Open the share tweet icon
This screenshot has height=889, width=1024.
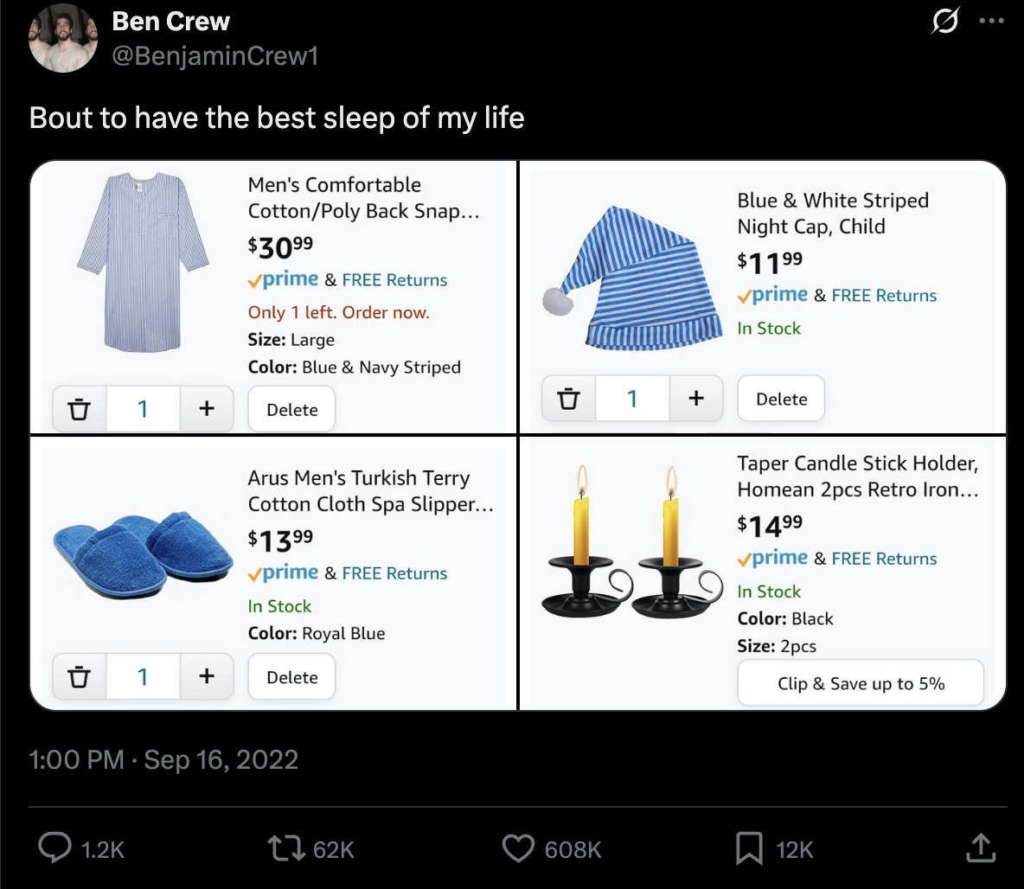[x=980, y=847]
